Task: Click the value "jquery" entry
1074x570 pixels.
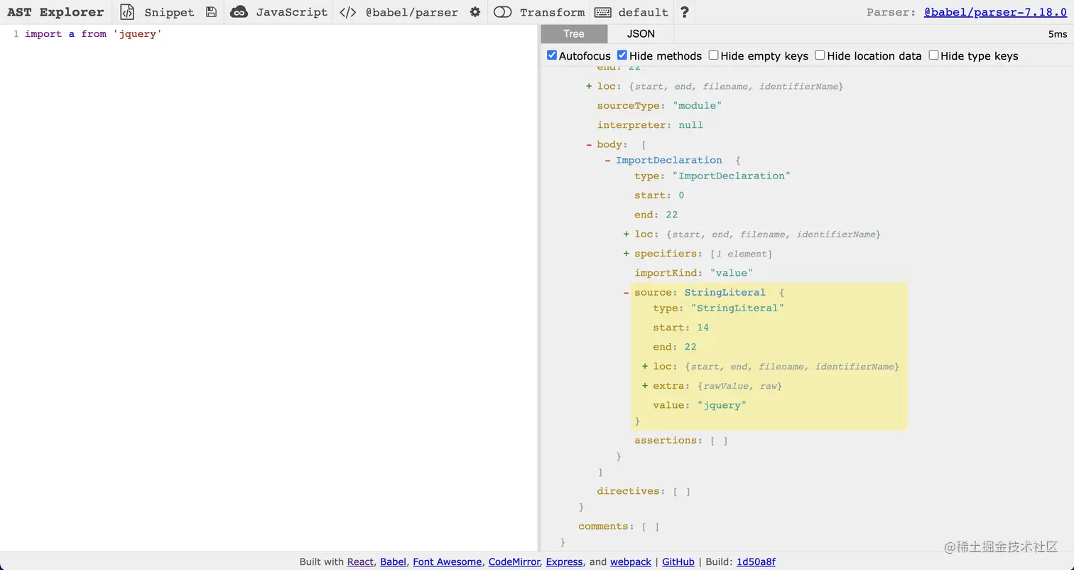Action: [700, 405]
